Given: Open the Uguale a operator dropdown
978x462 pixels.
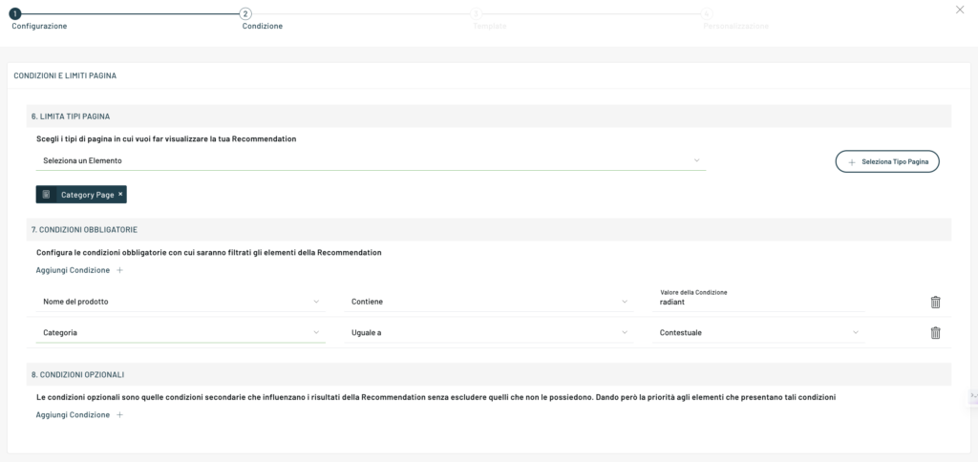Looking at the screenshot, I should 488,333.
